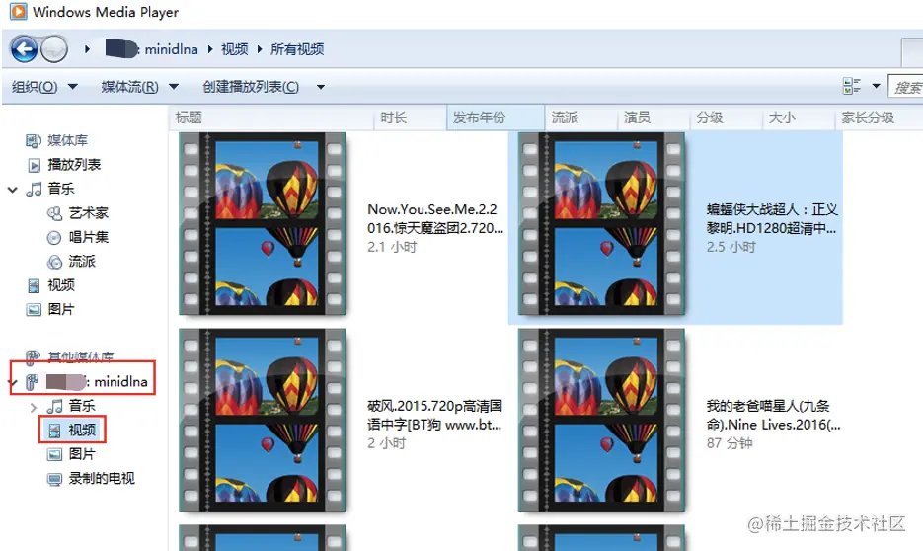Screen dimensions: 923x551
Task: Expand 音乐 under the minidlna server
Action: click(x=33, y=406)
